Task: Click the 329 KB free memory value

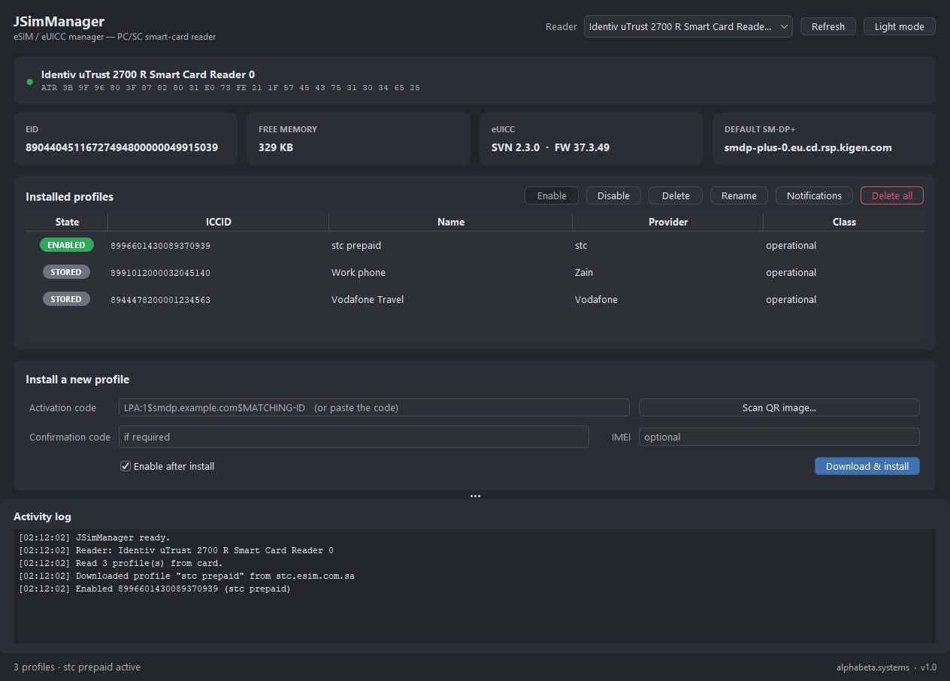Action: (x=276, y=147)
